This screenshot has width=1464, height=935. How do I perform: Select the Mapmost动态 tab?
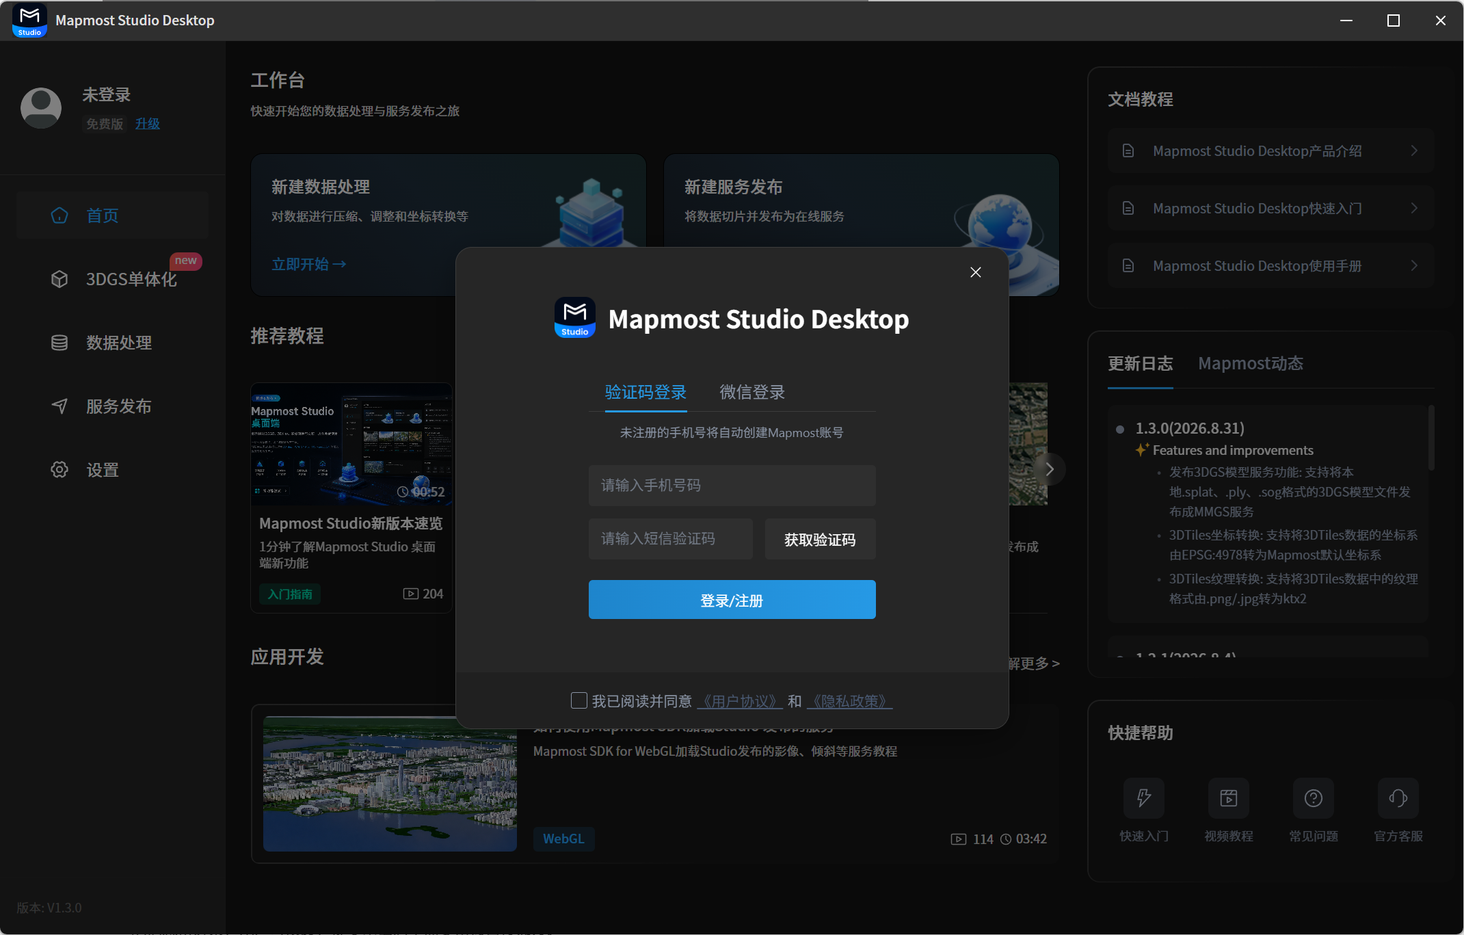pos(1251,363)
